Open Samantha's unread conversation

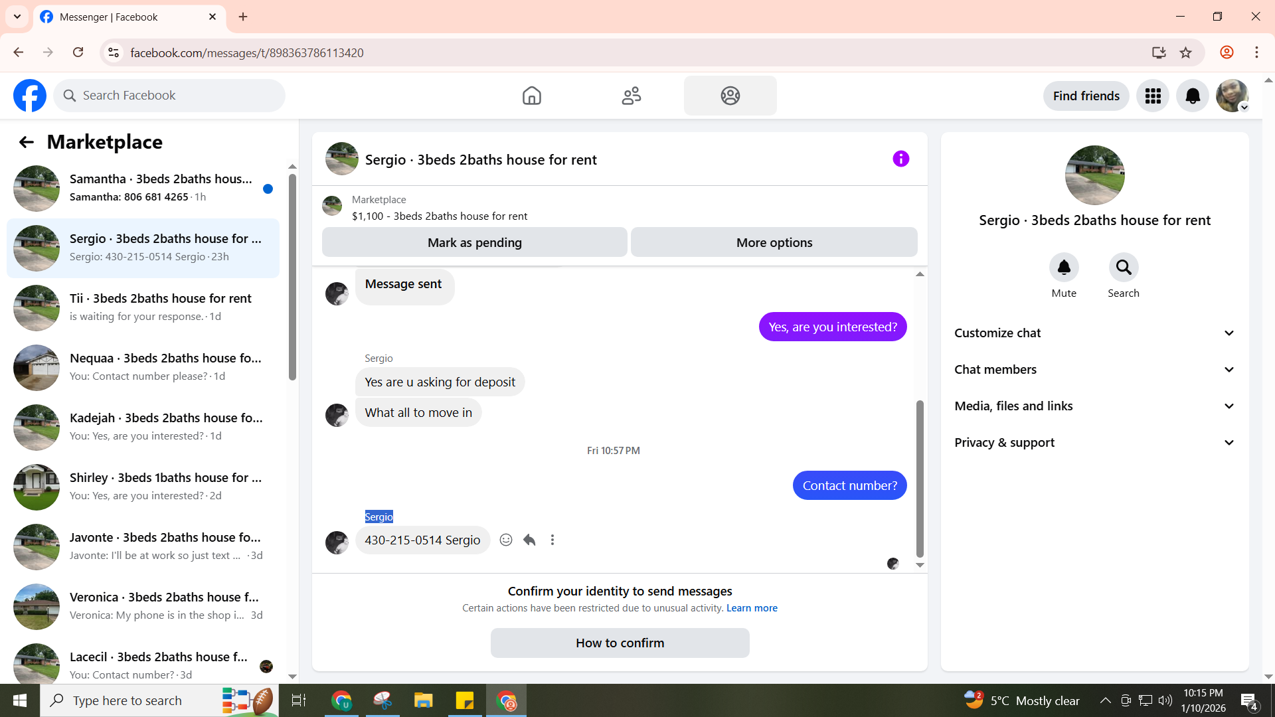tap(143, 189)
